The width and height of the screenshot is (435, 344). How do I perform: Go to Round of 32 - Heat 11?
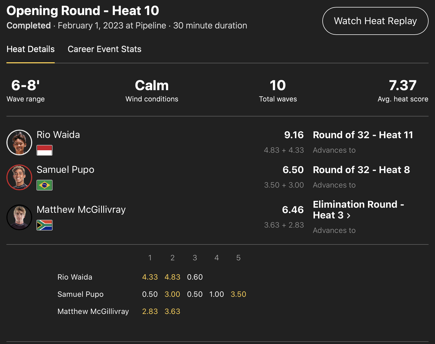click(363, 135)
